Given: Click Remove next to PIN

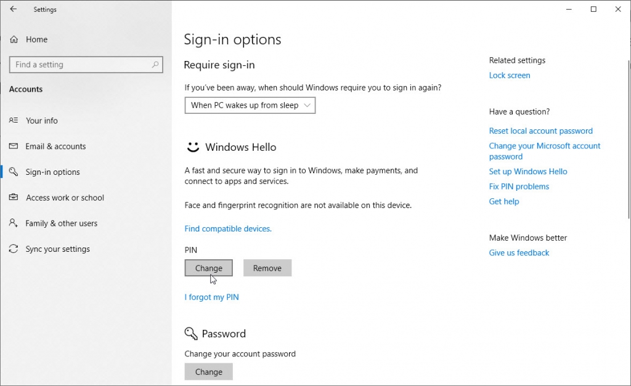Looking at the screenshot, I should (x=267, y=268).
